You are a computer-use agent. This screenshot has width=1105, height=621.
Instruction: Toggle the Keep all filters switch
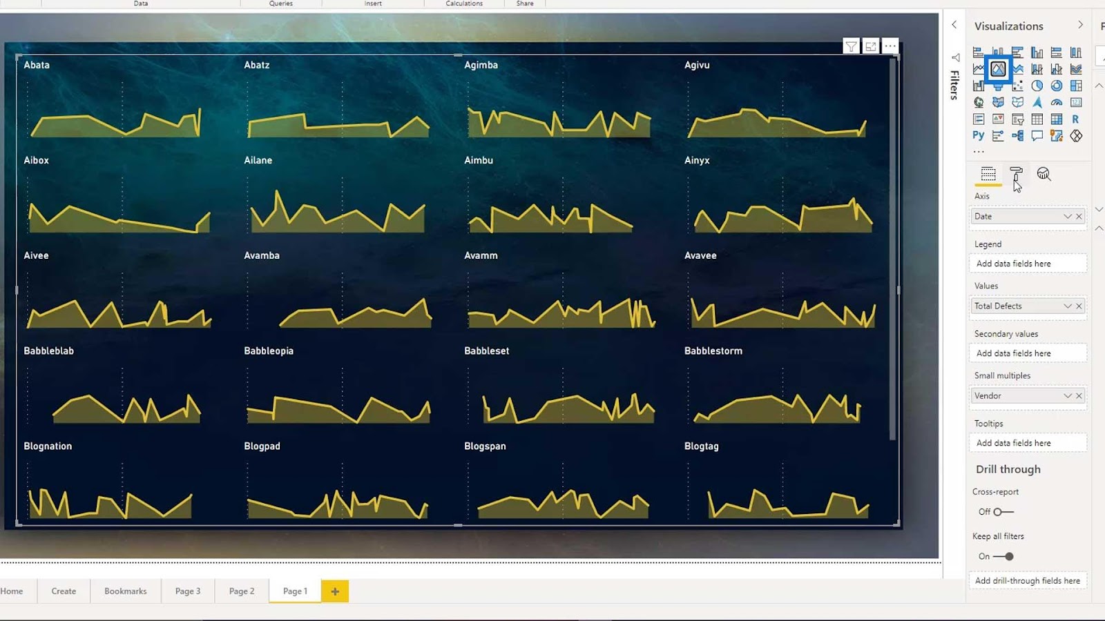pyautogui.click(x=1003, y=556)
